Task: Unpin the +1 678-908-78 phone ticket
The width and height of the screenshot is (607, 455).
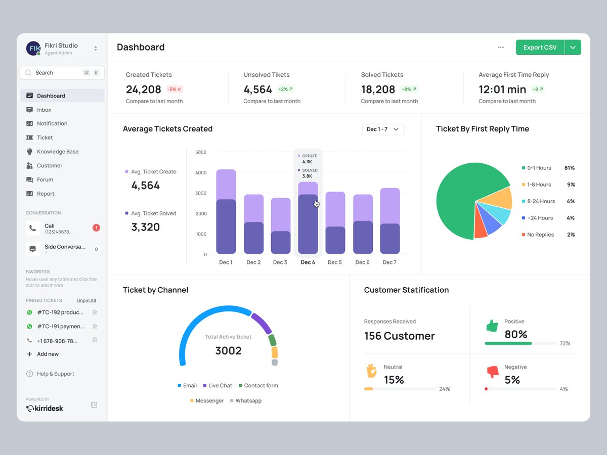Action: 94,340
